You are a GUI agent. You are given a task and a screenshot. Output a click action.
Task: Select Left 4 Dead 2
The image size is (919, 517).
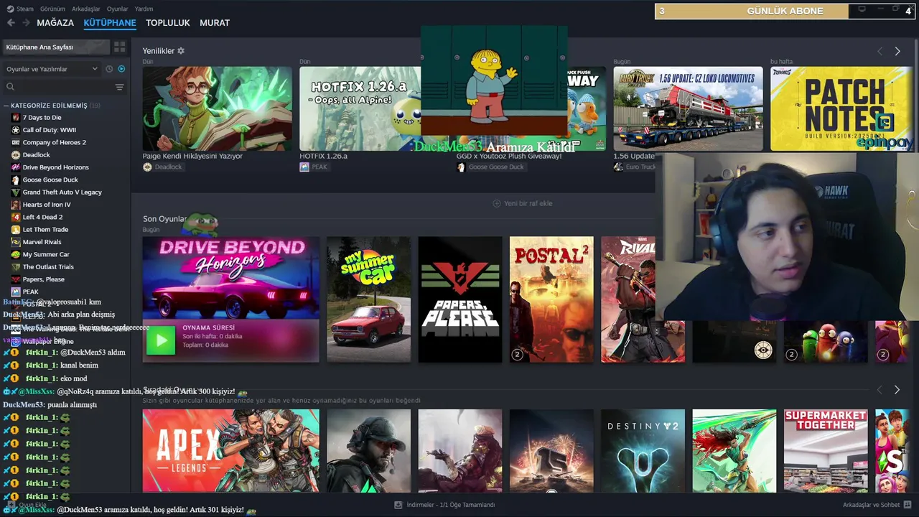click(42, 217)
